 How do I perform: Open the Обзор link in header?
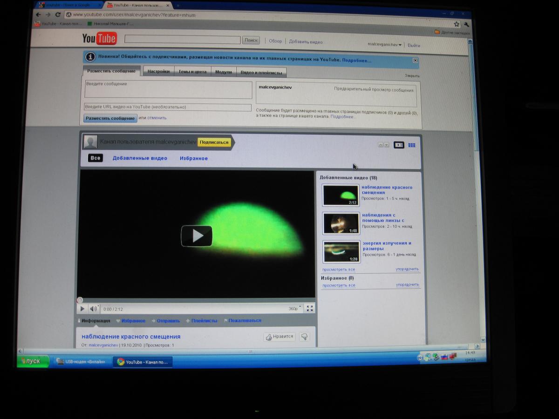[x=275, y=41]
